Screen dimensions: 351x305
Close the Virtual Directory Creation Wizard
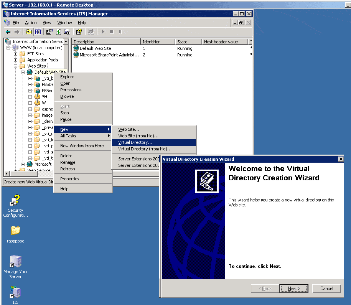point(341,159)
